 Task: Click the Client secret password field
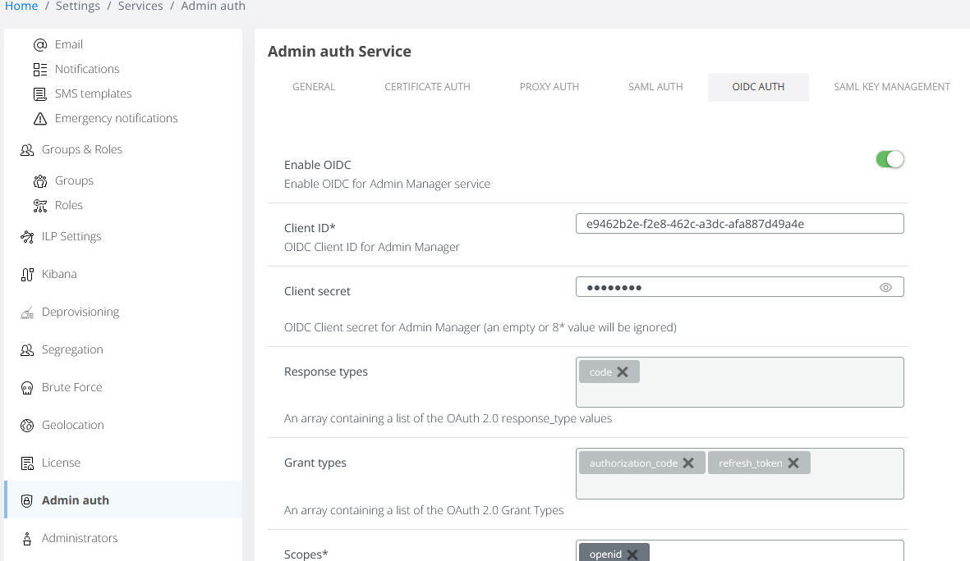point(740,287)
